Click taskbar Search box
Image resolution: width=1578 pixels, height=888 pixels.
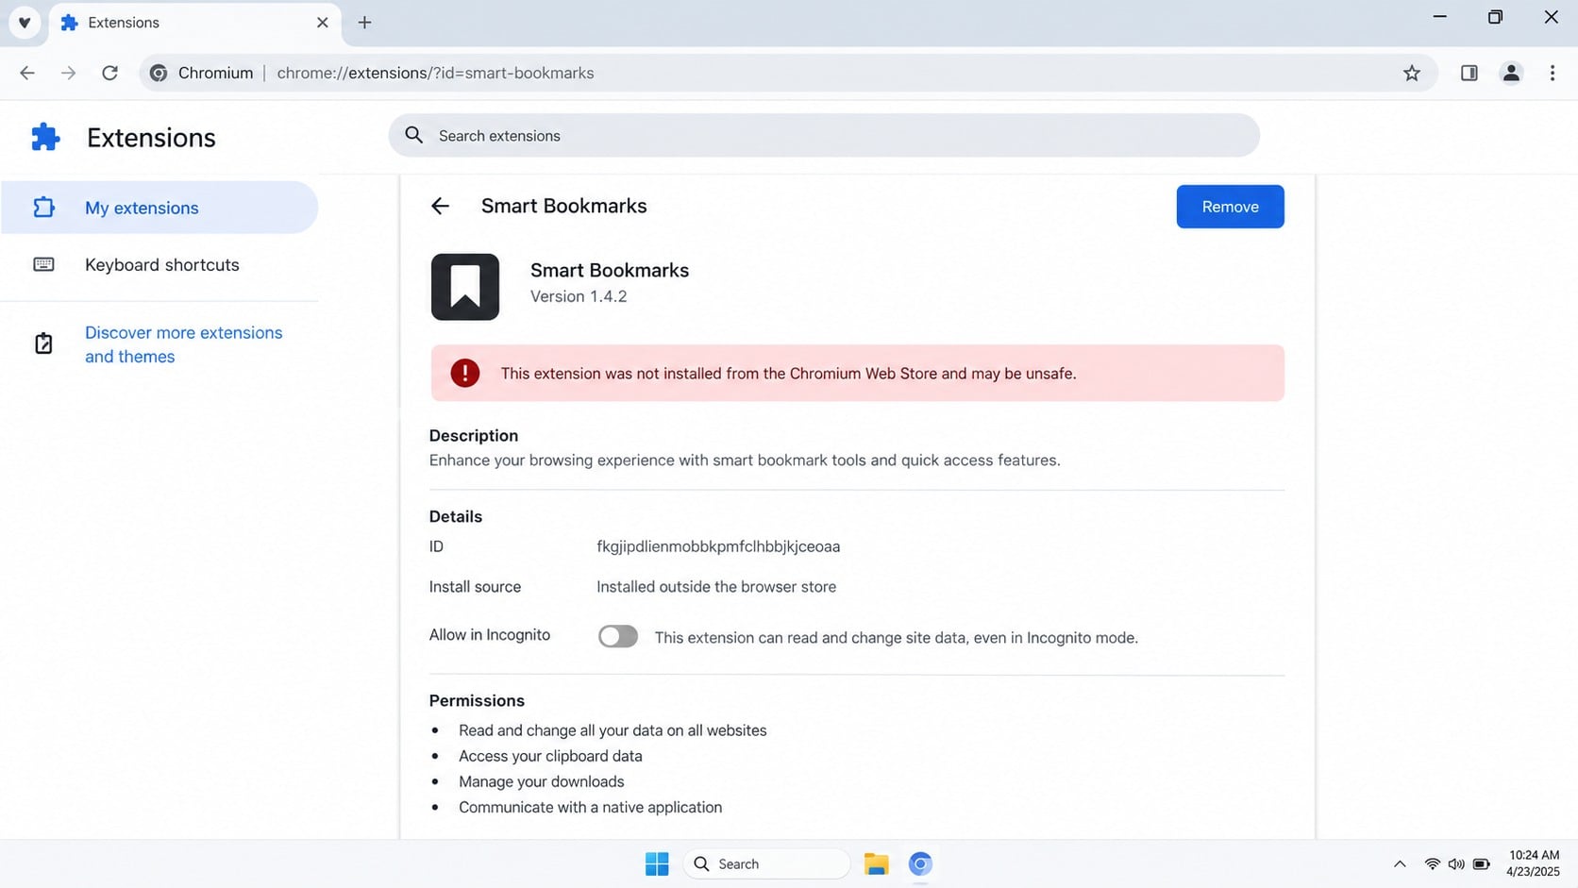(766, 863)
